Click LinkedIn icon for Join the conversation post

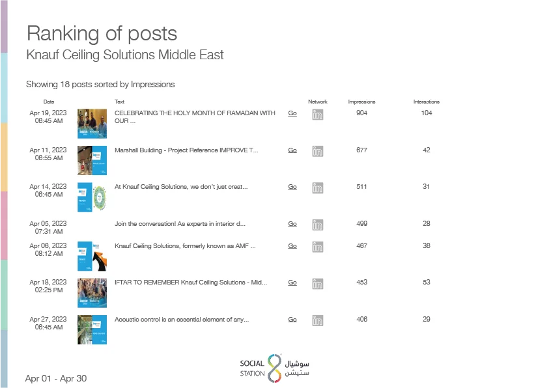click(318, 225)
